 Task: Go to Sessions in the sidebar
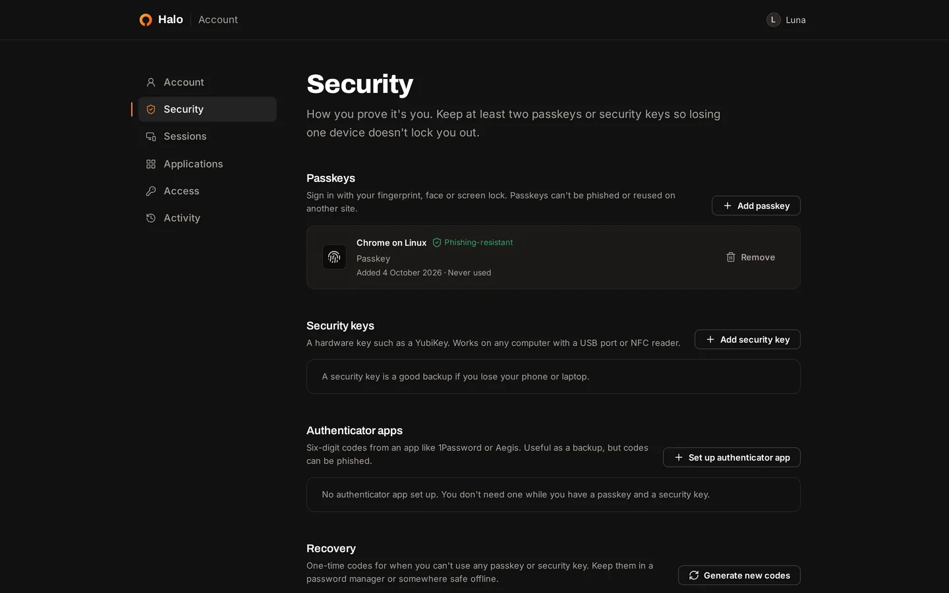tap(208, 136)
